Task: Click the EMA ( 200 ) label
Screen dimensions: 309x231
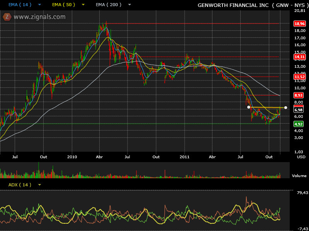Action: [x=109, y=5]
